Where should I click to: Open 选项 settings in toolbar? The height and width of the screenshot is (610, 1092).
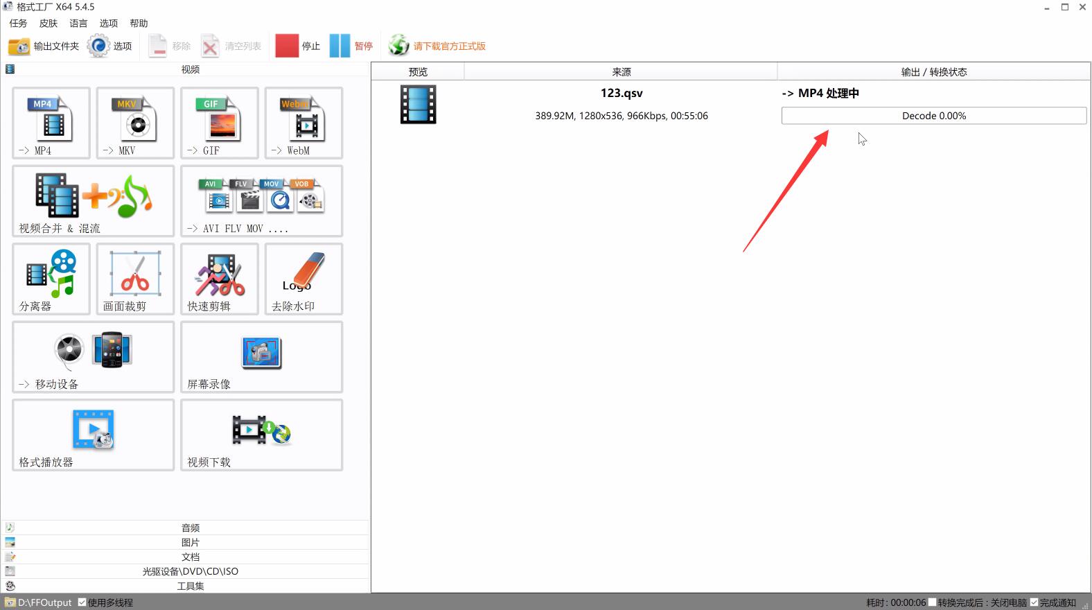(110, 46)
